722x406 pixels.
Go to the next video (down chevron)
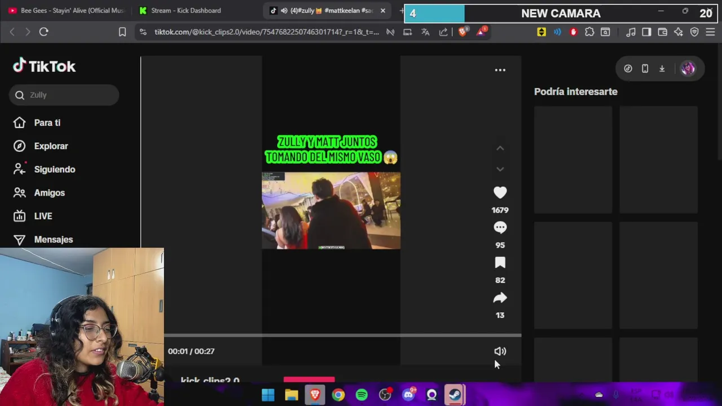(x=500, y=169)
